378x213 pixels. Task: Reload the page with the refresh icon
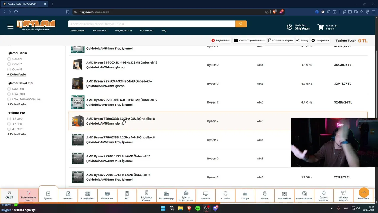point(16,12)
